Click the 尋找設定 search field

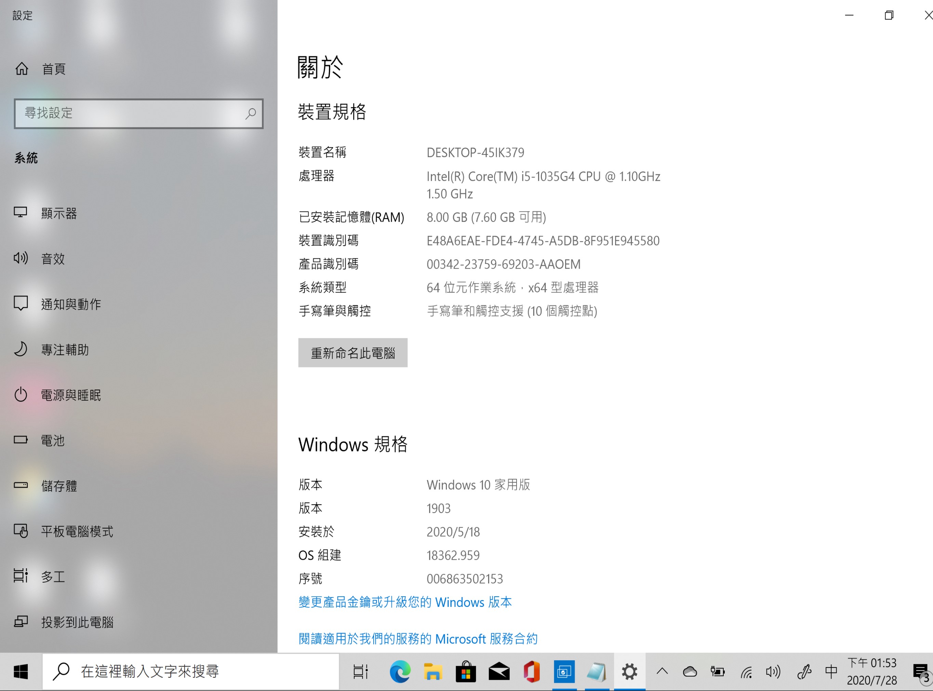[x=138, y=113]
